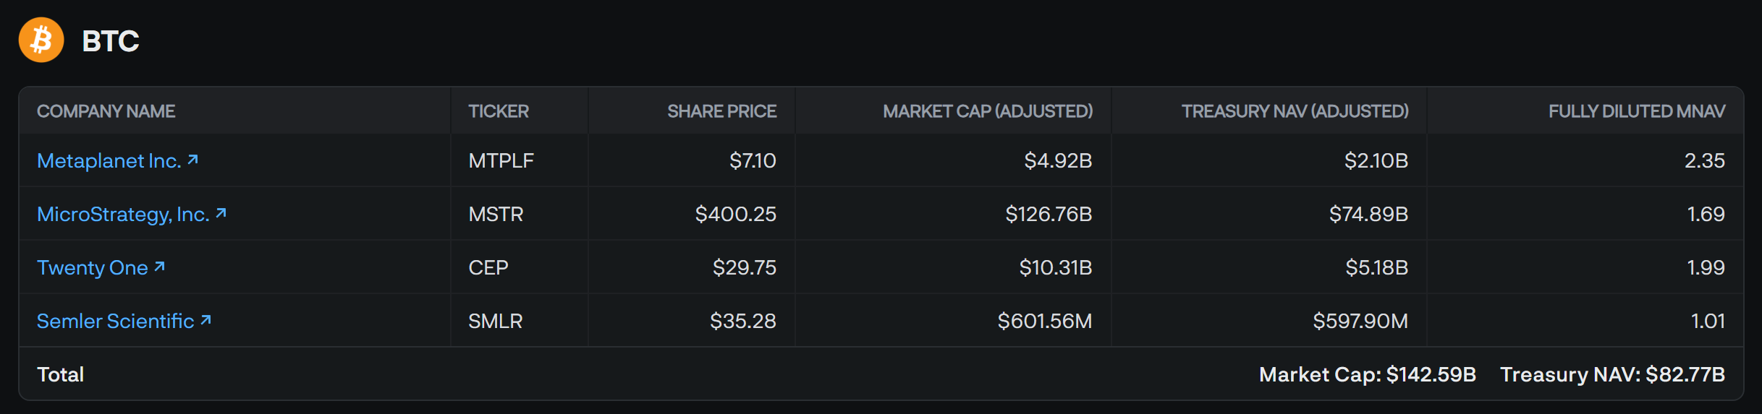This screenshot has height=414, width=1762.
Task: Click external arrow icon beside Metaplanet Inc.
Action: [192, 160]
